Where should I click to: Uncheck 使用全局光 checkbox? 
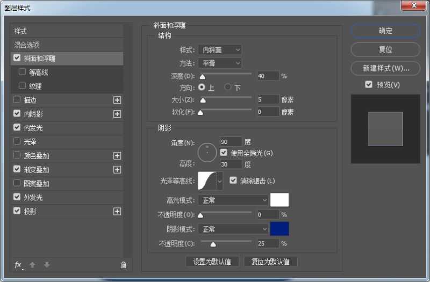coord(224,153)
